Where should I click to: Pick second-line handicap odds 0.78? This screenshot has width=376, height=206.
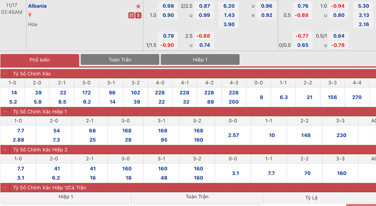click(168, 36)
